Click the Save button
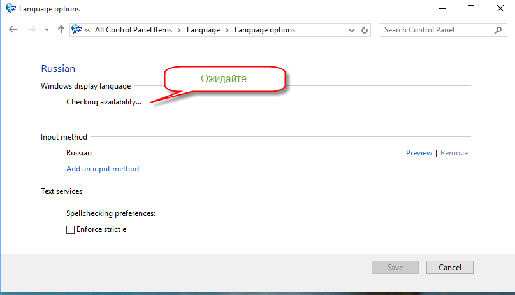Viewport: 515px width, 295px height. pyautogui.click(x=395, y=268)
